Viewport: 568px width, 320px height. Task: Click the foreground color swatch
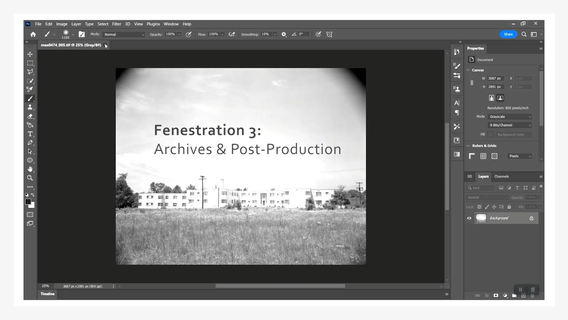tap(28, 202)
